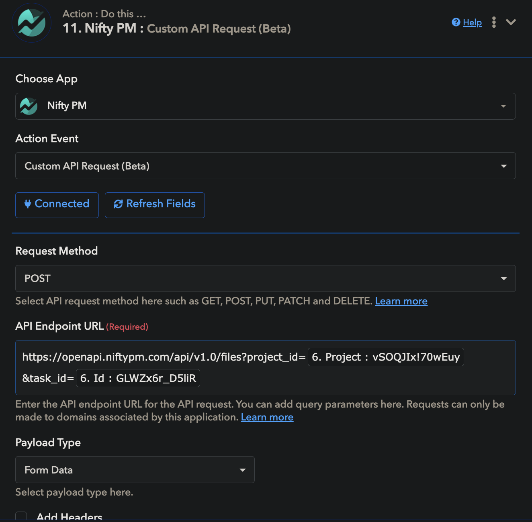The width and height of the screenshot is (532, 522).
Task: Click inside the API Endpoint URL field
Action: coord(266,368)
